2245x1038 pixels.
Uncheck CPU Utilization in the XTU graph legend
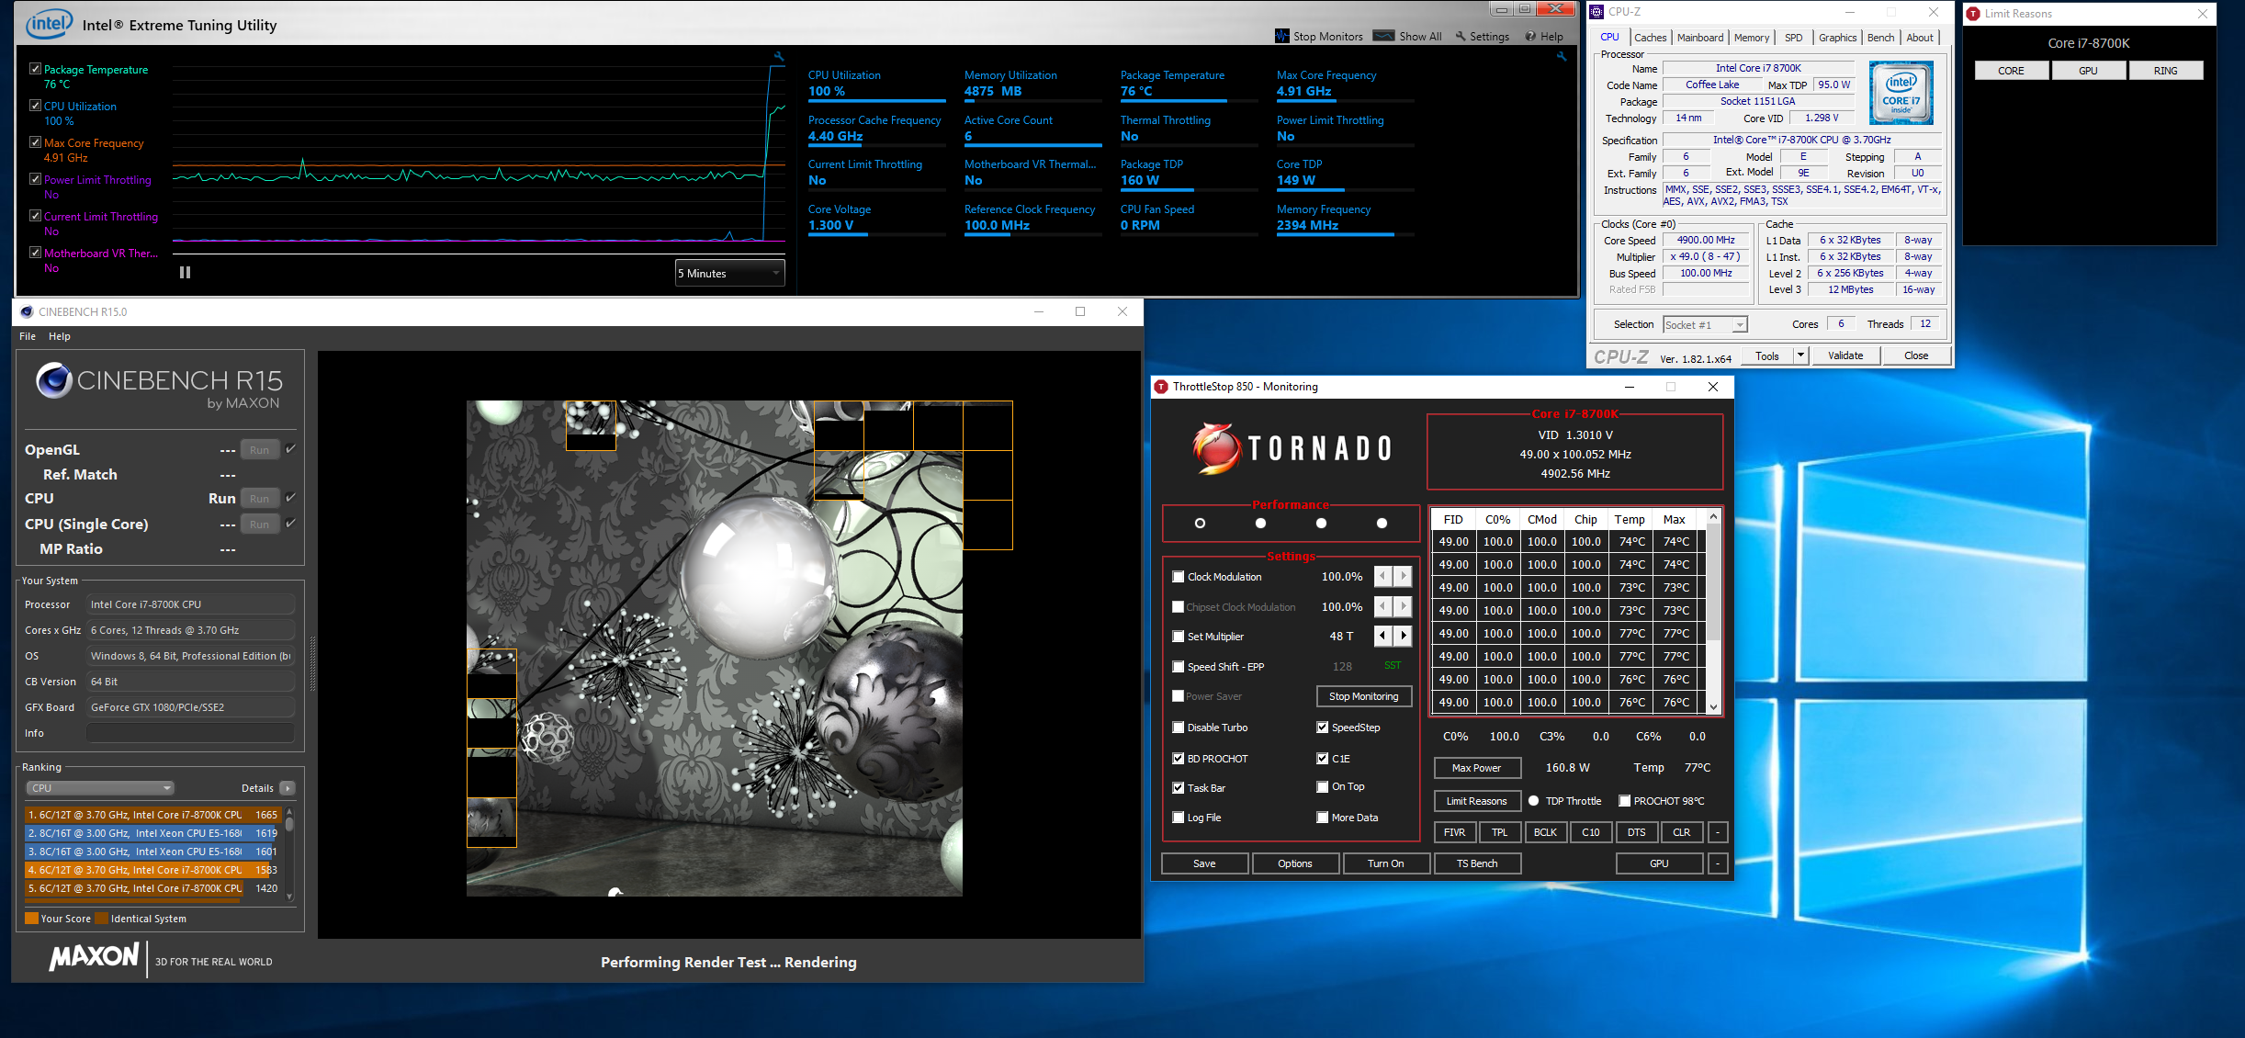coord(35,106)
